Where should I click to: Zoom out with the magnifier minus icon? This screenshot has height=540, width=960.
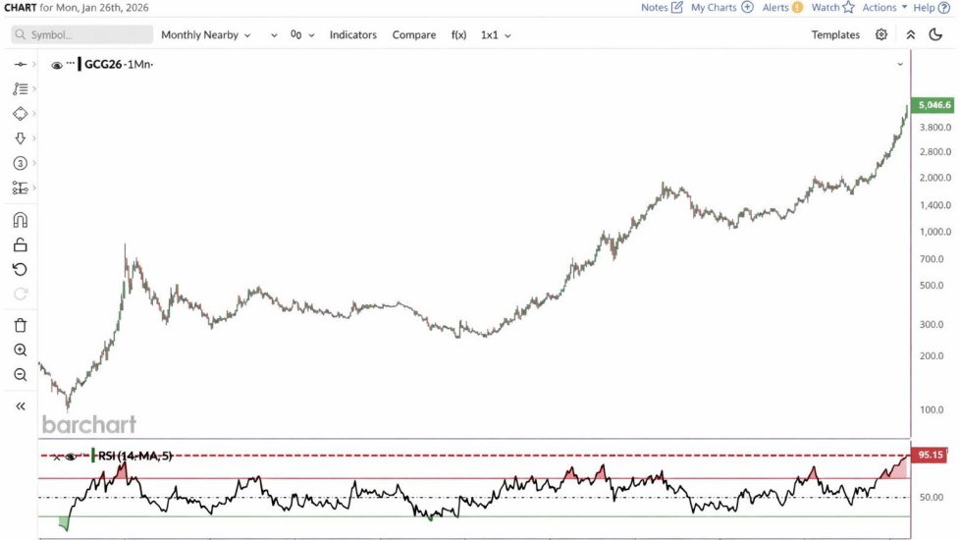click(x=20, y=375)
